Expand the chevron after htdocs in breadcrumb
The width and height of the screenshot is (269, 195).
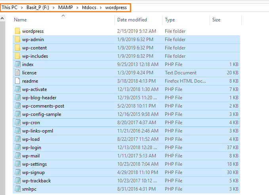pos(101,8)
